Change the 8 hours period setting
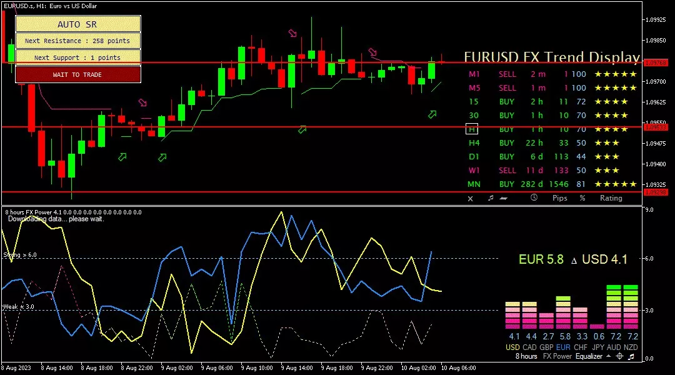 click(526, 356)
